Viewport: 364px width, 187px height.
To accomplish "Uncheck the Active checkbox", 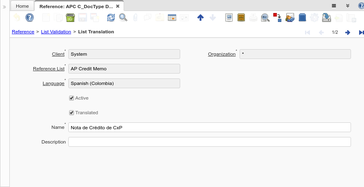I will [72, 98].
